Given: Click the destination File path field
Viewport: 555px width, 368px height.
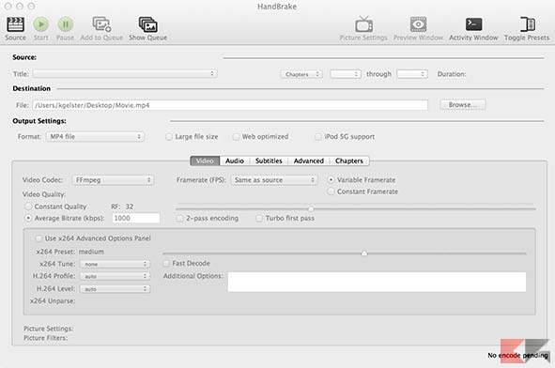Looking at the screenshot, I should pyautogui.click(x=230, y=105).
